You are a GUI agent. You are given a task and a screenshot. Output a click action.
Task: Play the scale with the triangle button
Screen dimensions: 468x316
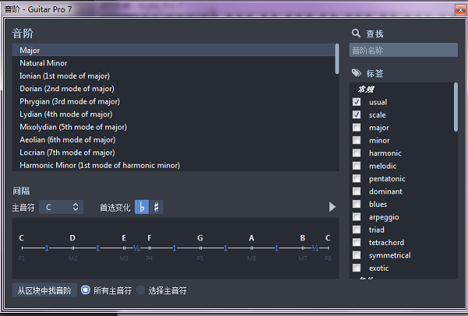[331, 207]
